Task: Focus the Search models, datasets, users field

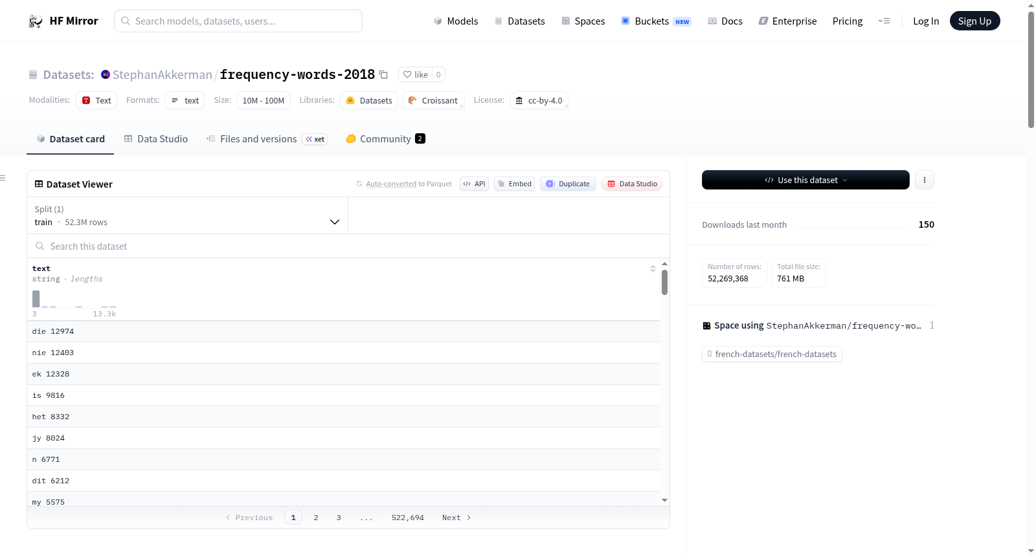Action: tap(238, 21)
